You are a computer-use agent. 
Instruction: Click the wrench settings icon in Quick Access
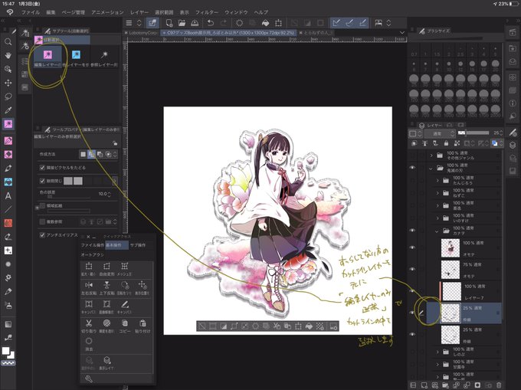89,379
